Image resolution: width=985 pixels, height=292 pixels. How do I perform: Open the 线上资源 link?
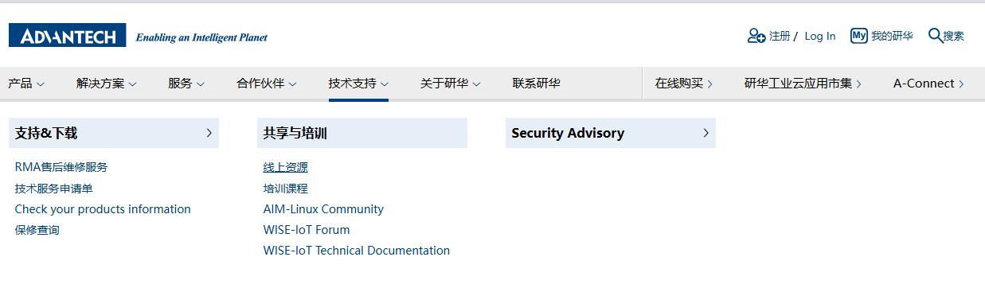click(285, 167)
